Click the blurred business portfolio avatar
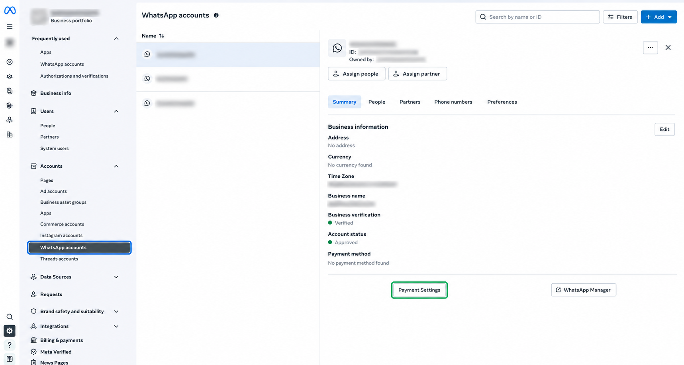This screenshot has width=684, height=365. click(x=39, y=17)
